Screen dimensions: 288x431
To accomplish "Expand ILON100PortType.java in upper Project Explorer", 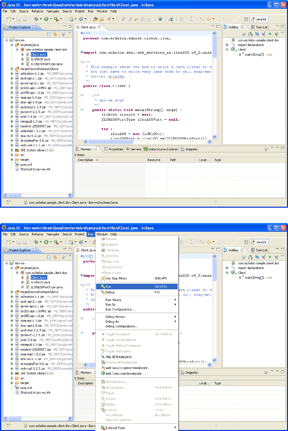I will (23, 64).
